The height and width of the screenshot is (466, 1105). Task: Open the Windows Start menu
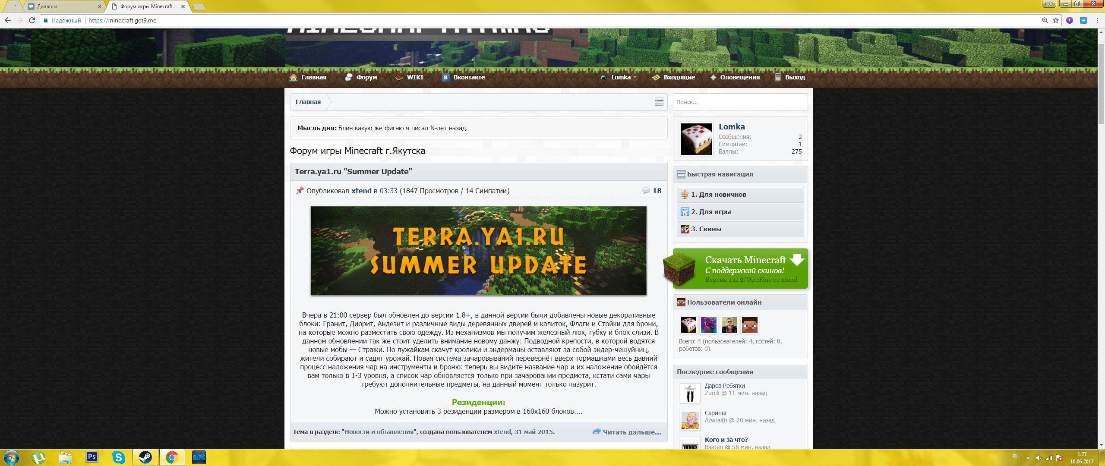tap(12, 457)
